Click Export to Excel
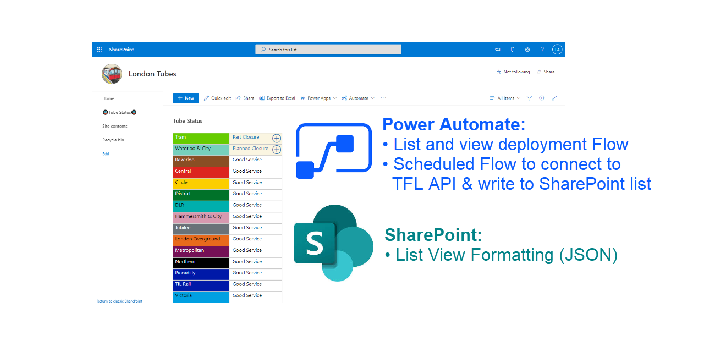The width and height of the screenshot is (704, 352). [277, 98]
